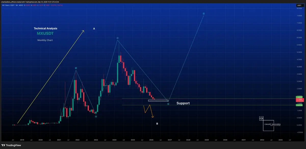Image resolution: width=306 pixels, height=149 pixels.
Task: Select the white support zone rectangle drawing
Action: [158, 101]
